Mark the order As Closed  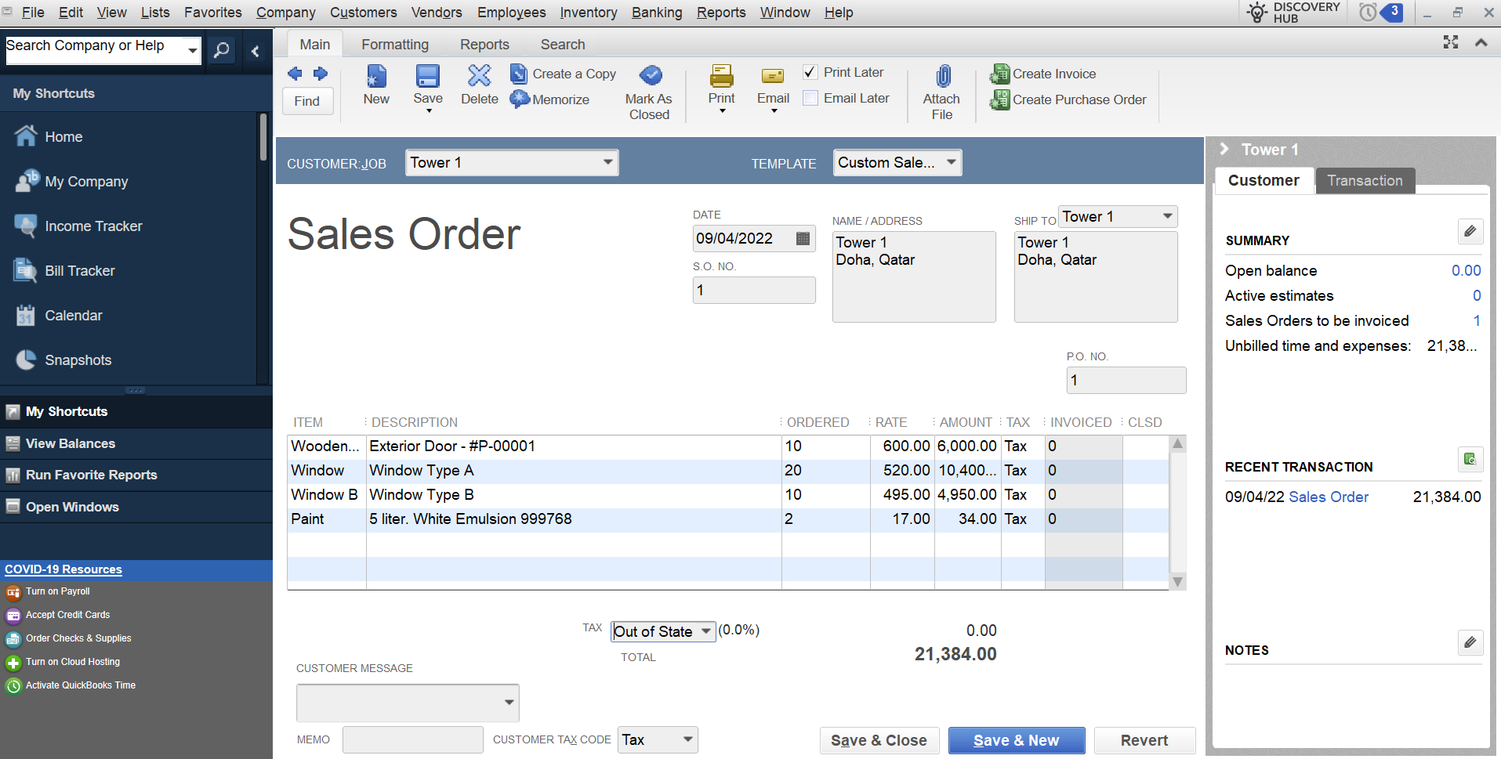(x=649, y=92)
